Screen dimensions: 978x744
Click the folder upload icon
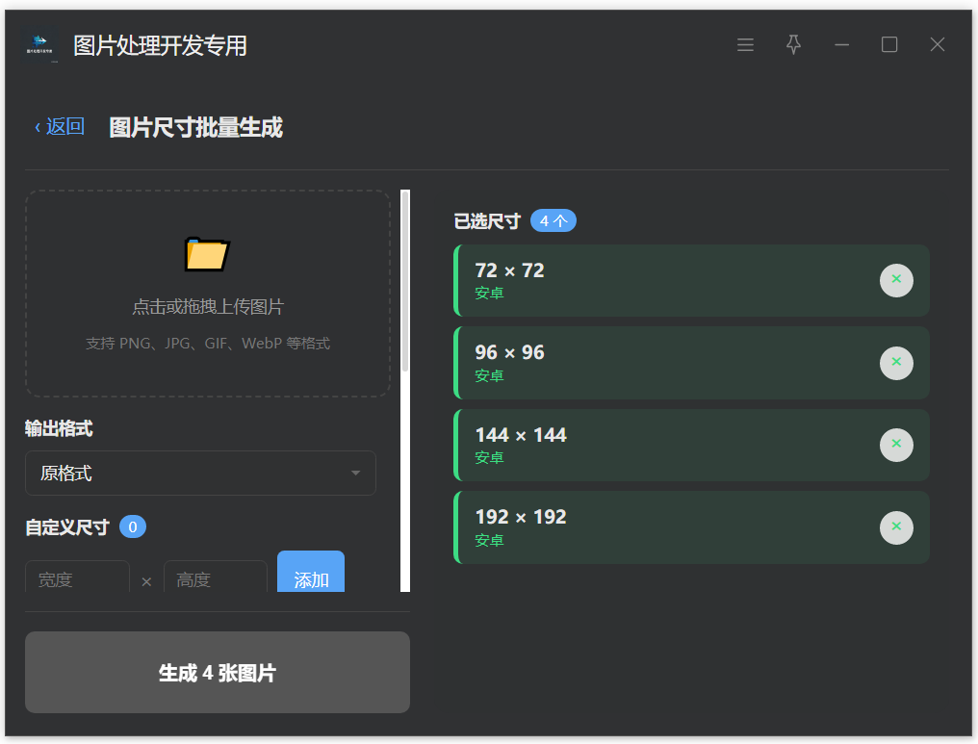(207, 254)
